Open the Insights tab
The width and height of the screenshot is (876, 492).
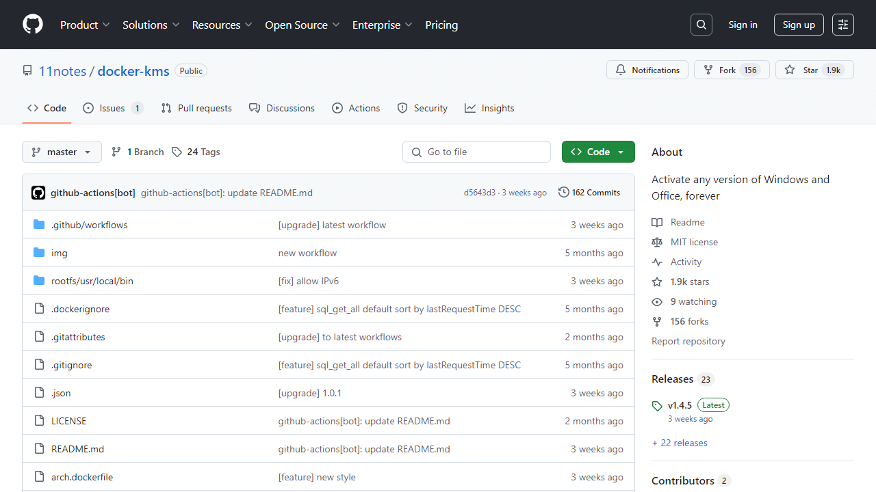click(489, 108)
